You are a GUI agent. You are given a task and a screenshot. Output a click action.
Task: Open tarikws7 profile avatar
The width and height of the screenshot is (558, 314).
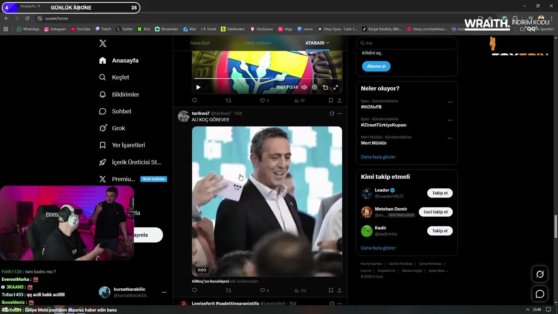point(184,116)
